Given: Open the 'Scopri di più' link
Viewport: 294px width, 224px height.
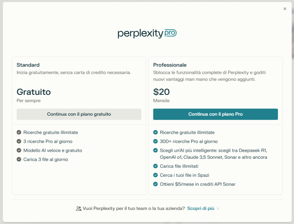Looking at the screenshot, I should click(200, 209).
